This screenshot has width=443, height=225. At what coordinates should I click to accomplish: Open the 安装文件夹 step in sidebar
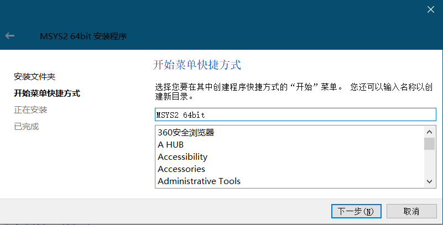(x=34, y=76)
